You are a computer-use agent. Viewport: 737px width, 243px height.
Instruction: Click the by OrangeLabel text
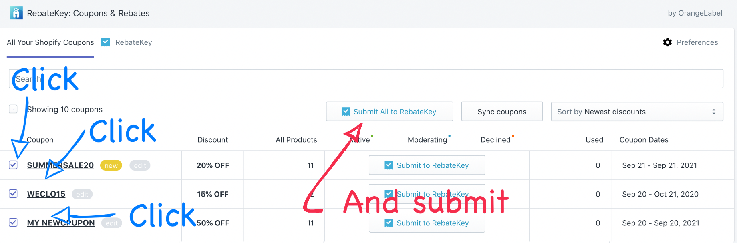tap(695, 13)
